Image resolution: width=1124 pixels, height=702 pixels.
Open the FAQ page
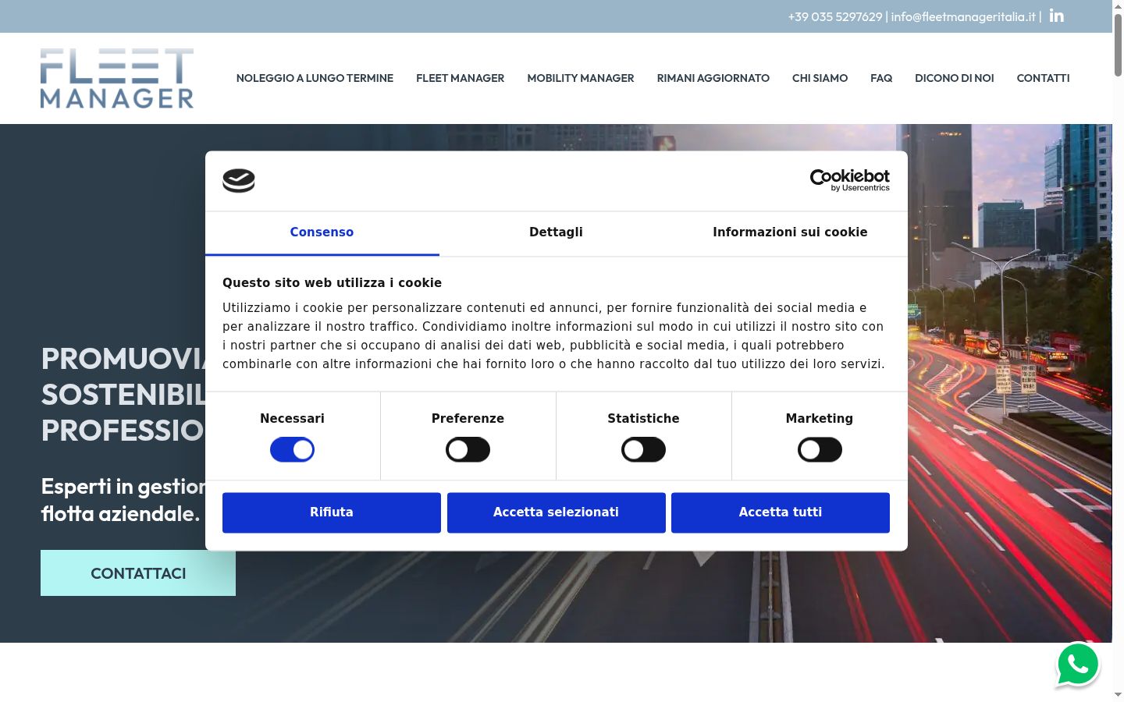pyautogui.click(x=881, y=78)
